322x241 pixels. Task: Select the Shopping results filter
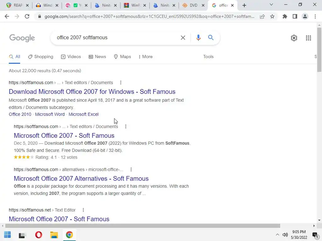click(x=41, y=57)
